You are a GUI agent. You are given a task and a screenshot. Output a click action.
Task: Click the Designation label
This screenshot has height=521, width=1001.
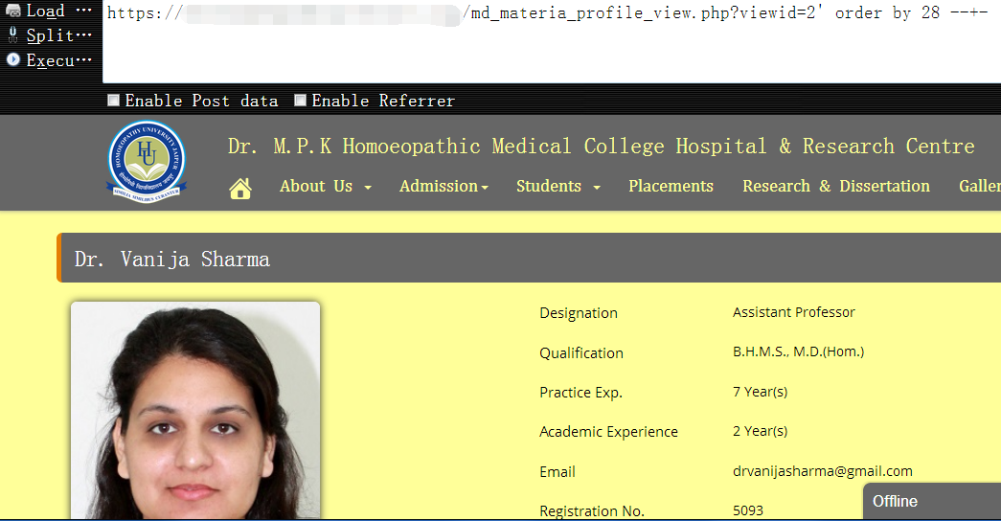pyautogui.click(x=579, y=313)
